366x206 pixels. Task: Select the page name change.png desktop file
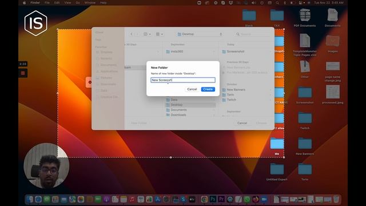point(333,72)
